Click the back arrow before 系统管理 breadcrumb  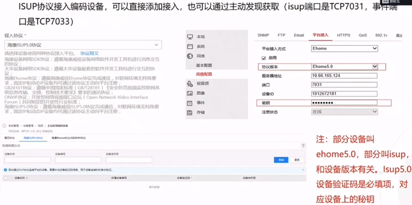4,126
